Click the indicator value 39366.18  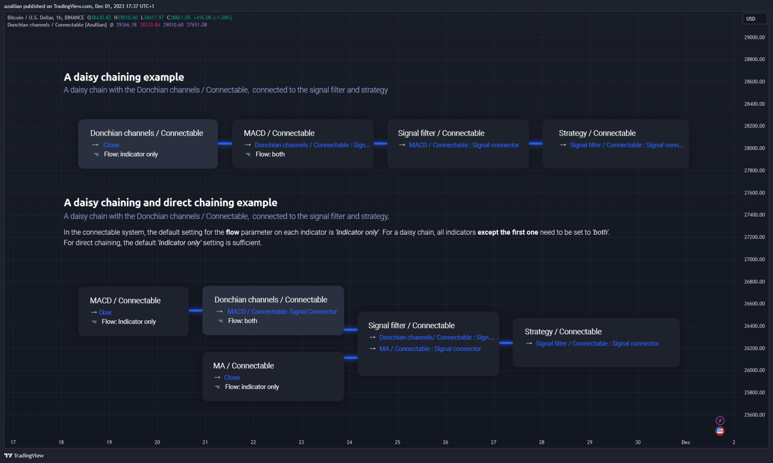click(126, 25)
